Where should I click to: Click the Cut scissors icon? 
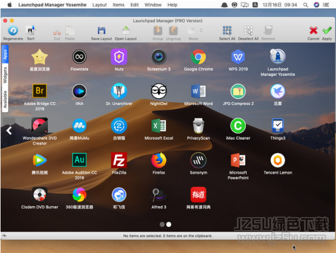pyautogui.click(x=57, y=31)
